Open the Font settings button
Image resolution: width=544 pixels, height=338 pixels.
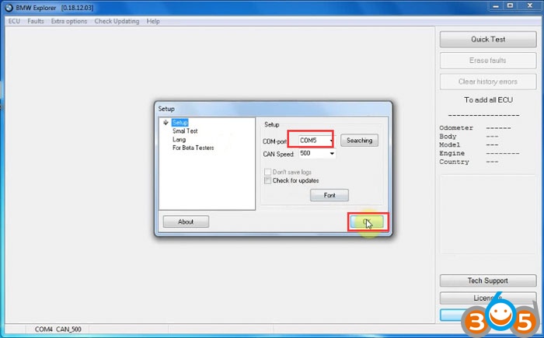click(x=329, y=195)
